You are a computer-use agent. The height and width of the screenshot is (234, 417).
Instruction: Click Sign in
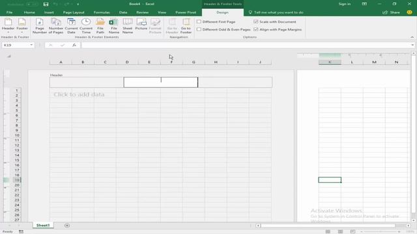(345, 4)
